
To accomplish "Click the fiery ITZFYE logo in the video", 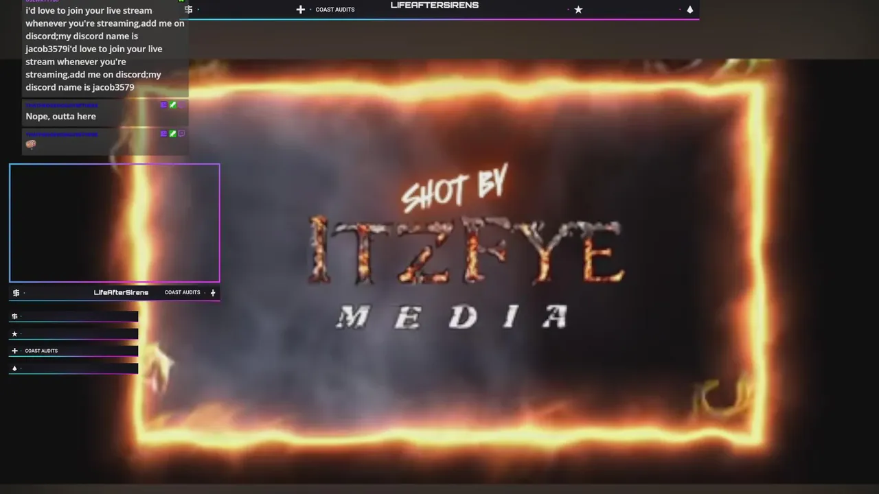I will [x=465, y=252].
